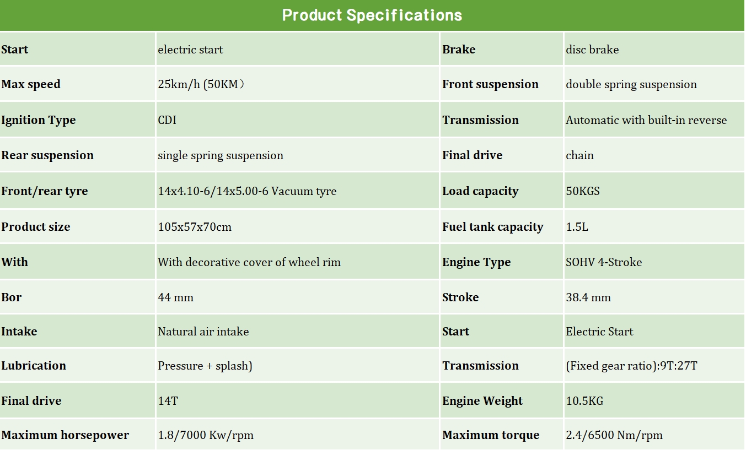Image resolution: width=746 pixels, height=450 pixels.
Task: Select the Maximum torque label
Action: (491, 435)
